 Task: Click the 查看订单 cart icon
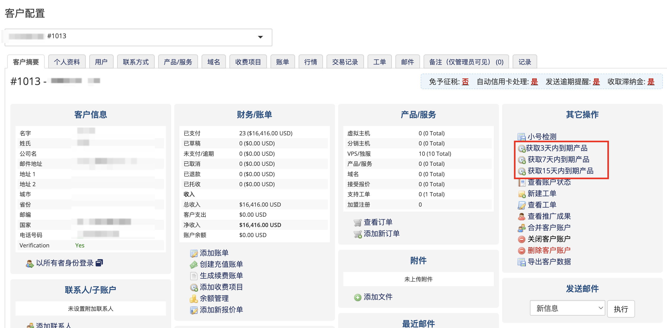click(357, 223)
